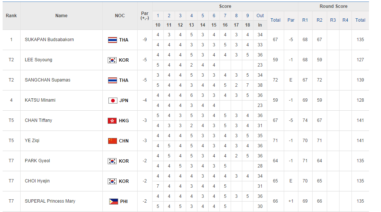Select SUPERAL Princess Mary's name

point(50,201)
